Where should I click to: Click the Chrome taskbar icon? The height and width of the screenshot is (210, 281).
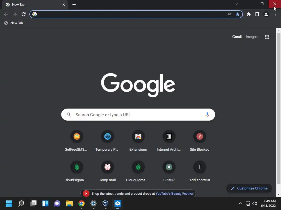(x=81, y=203)
